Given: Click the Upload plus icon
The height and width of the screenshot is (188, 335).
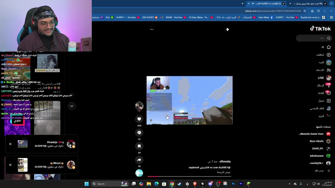Looking at the screenshot, I should [329, 101].
